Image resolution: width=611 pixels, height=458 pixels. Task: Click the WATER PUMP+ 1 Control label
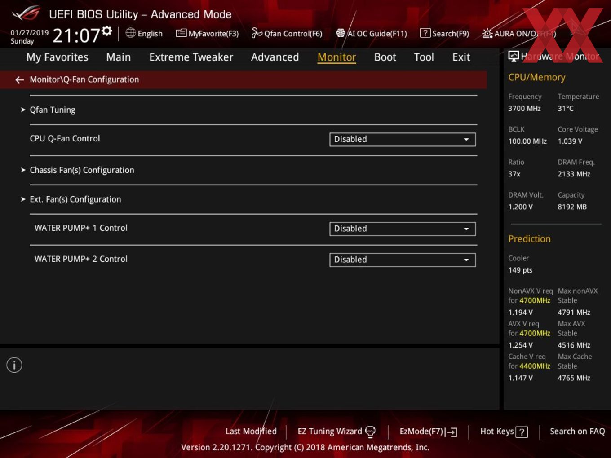[x=81, y=228]
